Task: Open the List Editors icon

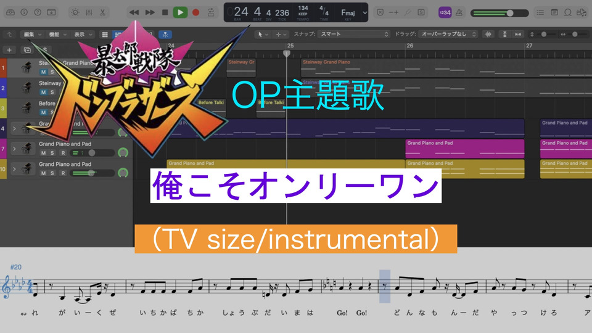Action: tap(540, 12)
